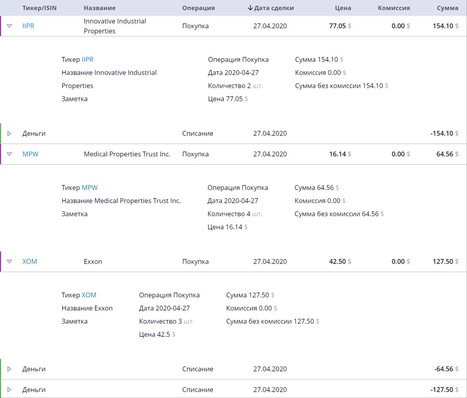Sort by Операция column header
Viewport: 467px width, 398px height.
click(x=198, y=8)
